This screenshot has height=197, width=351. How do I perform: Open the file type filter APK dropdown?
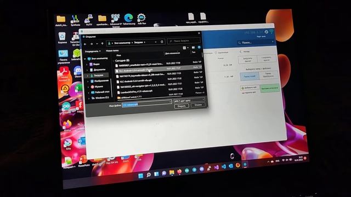pos(189,100)
